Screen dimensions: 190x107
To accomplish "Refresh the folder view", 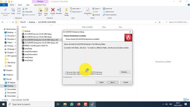I will [x=160, y=22].
